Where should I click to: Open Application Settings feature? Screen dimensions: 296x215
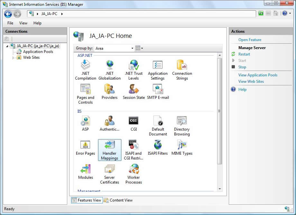pyautogui.click(x=158, y=70)
